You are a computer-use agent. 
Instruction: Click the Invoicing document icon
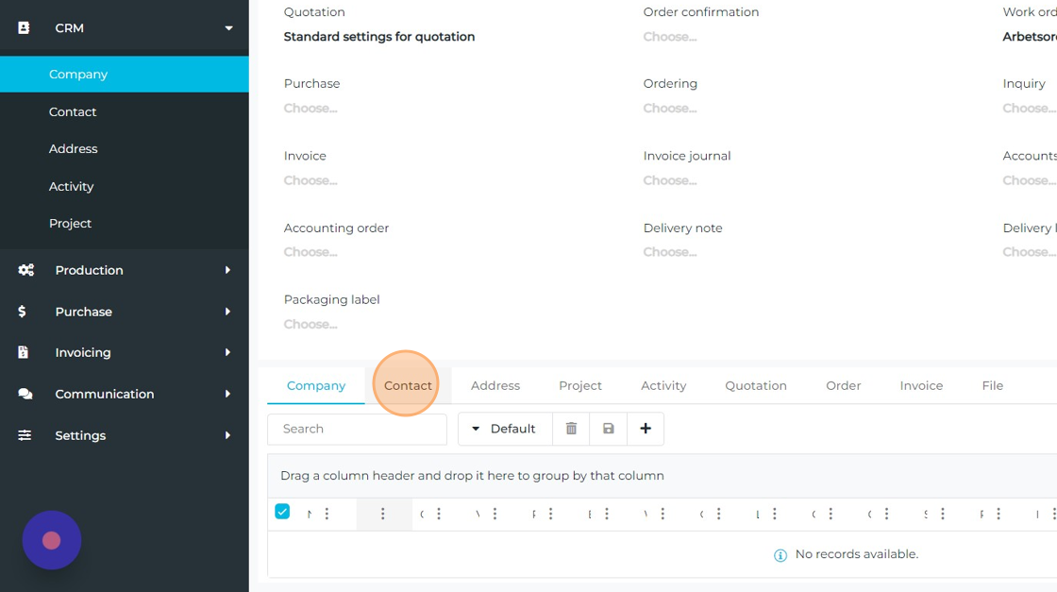coord(24,352)
